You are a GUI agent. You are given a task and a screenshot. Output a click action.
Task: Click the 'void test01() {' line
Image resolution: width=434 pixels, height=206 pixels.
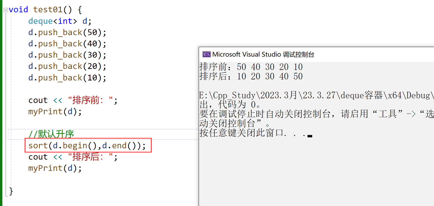click(x=45, y=10)
